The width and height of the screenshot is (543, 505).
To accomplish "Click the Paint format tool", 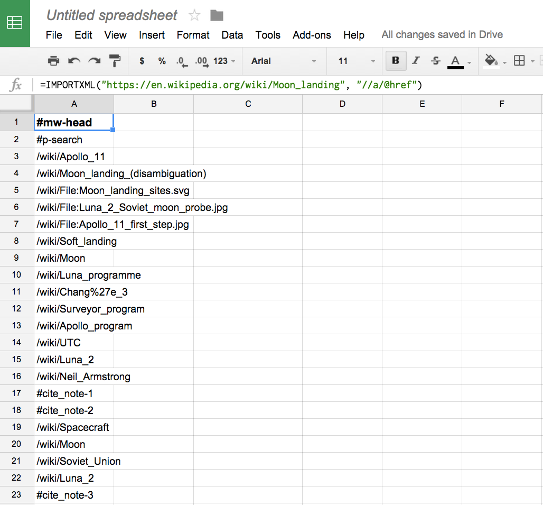I will point(115,61).
